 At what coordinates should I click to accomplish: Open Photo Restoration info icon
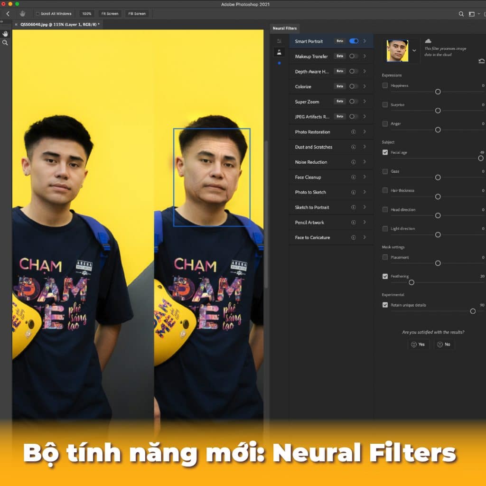[353, 132]
